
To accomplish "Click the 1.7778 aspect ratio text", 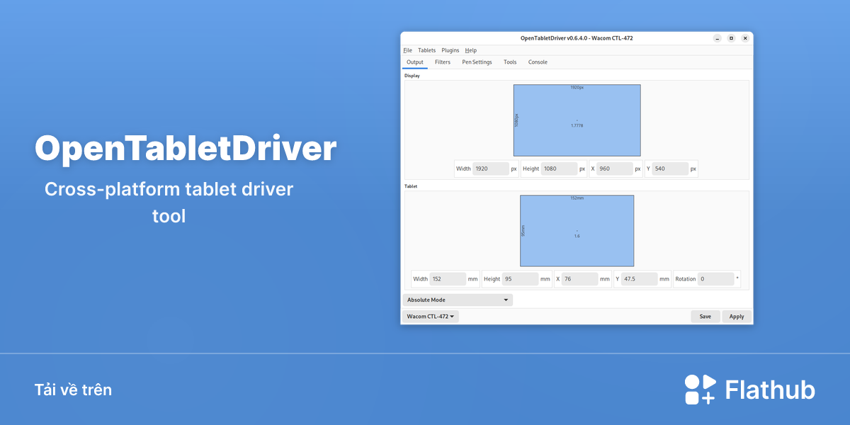I will tap(577, 125).
